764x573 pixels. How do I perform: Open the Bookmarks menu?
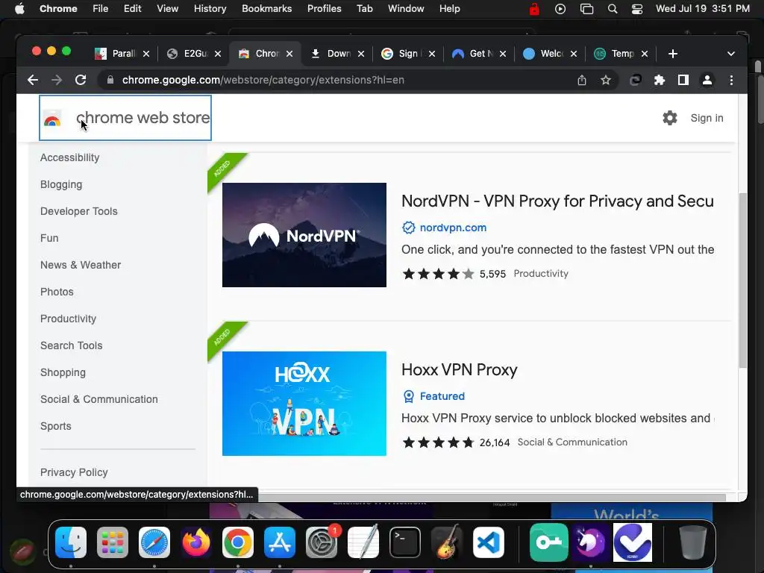coord(266,9)
